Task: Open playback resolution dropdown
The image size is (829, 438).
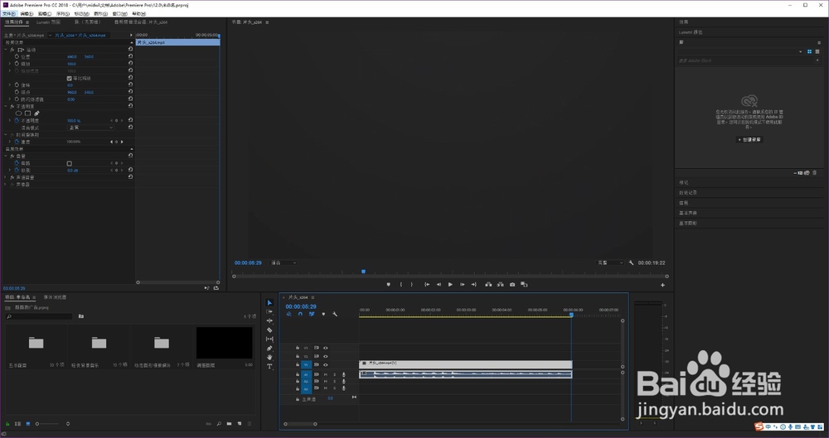Action: (611, 262)
